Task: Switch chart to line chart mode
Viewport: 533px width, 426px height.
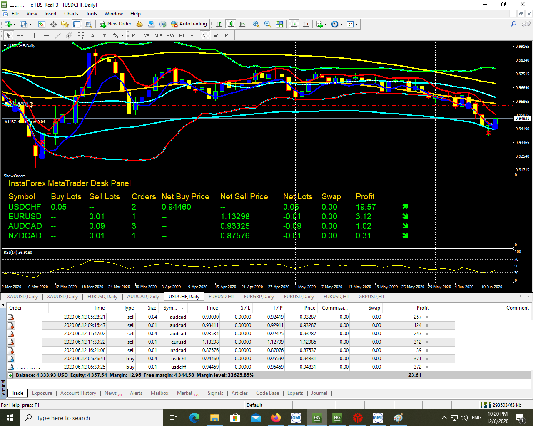Action: click(x=242, y=24)
